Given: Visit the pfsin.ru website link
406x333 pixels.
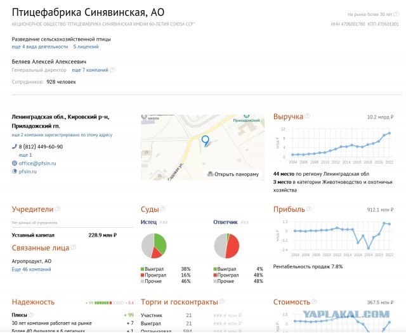Looking at the screenshot, I should 27,171.
